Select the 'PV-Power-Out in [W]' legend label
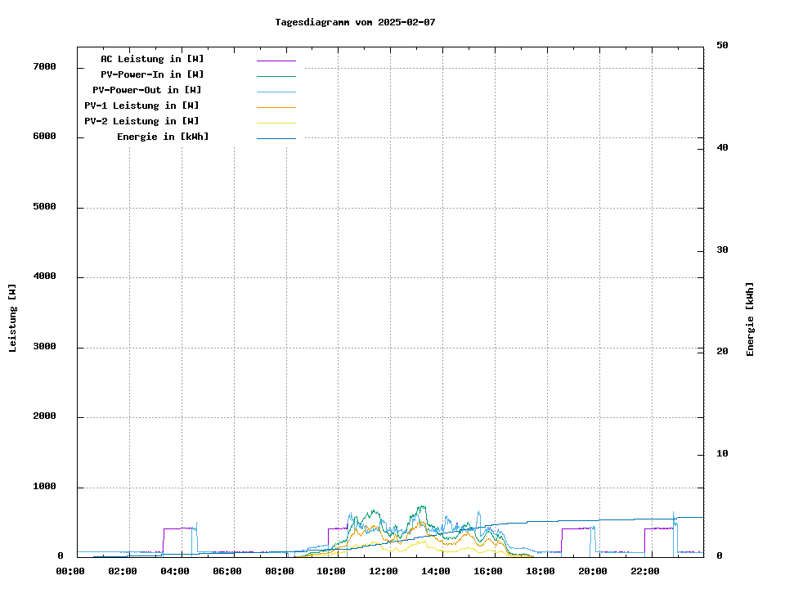The height and width of the screenshot is (589, 785). click(x=146, y=90)
